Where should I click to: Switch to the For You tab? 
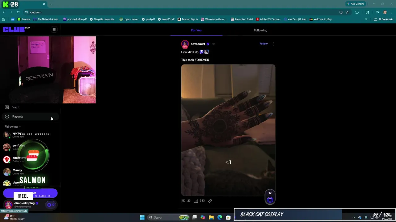[x=196, y=30]
